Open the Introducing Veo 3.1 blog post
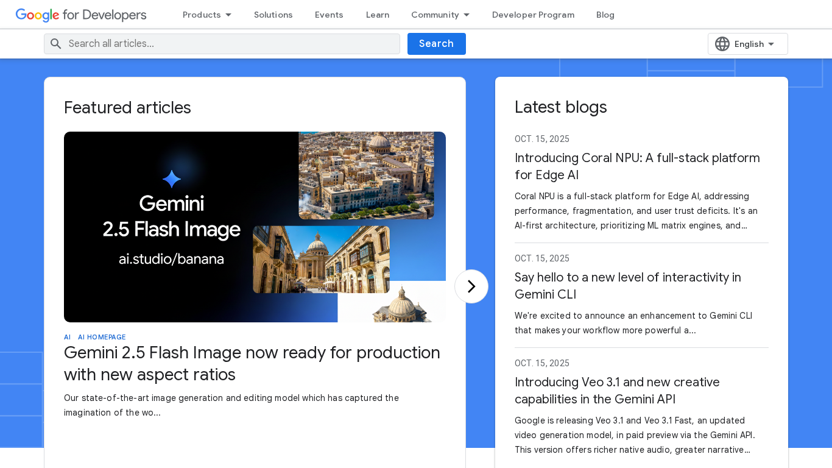The width and height of the screenshot is (832, 468). (617, 391)
